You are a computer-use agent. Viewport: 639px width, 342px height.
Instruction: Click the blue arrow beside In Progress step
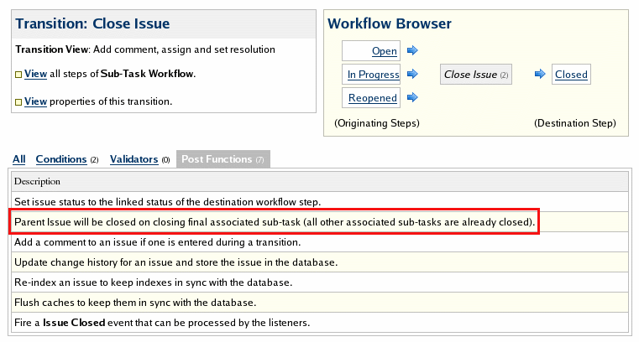(x=411, y=75)
